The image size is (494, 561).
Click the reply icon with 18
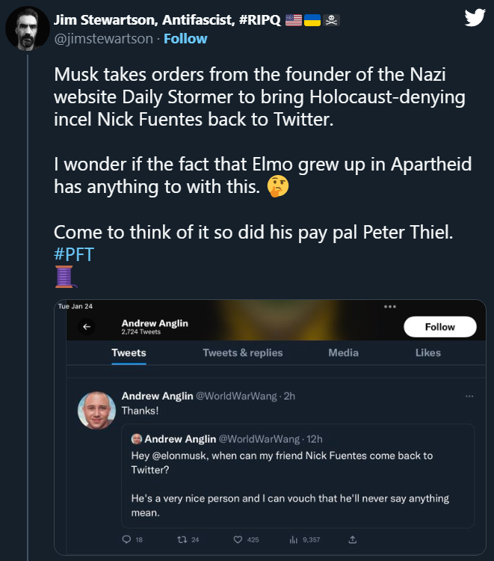pos(126,539)
